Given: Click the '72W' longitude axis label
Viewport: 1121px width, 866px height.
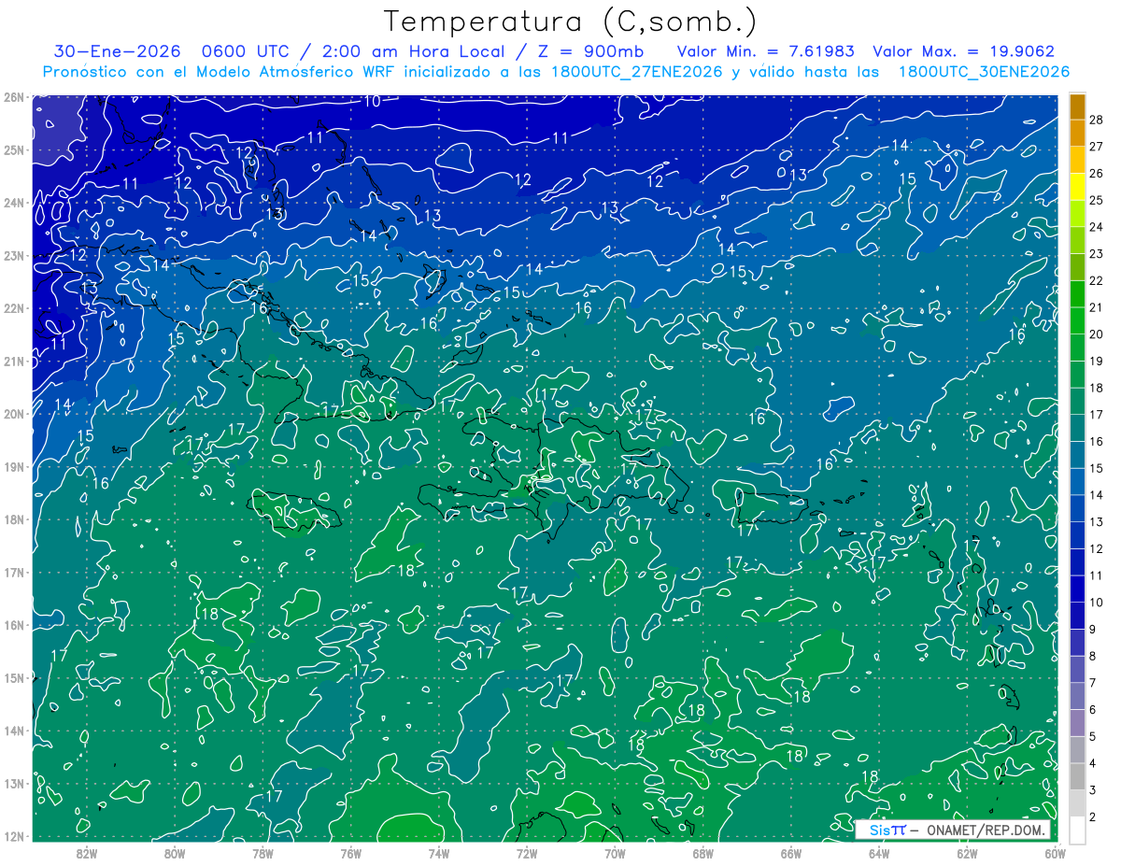Looking at the screenshot, I should click(527, 852).
